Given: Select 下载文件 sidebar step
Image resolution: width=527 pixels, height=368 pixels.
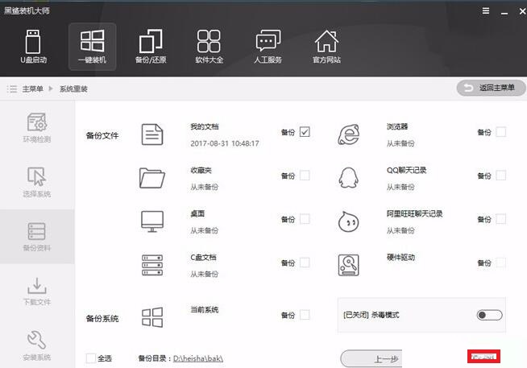Looking at the screenshot, I should (36, 292).
